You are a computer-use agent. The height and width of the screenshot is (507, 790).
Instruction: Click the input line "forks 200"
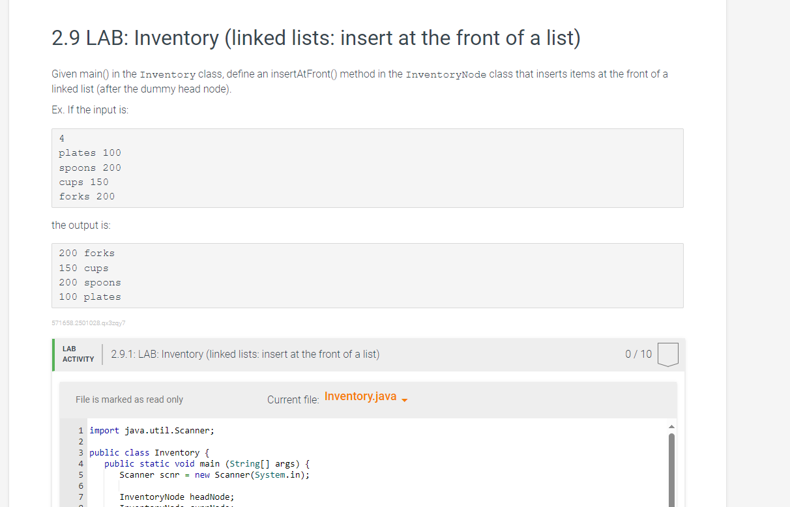pos(87,196)
